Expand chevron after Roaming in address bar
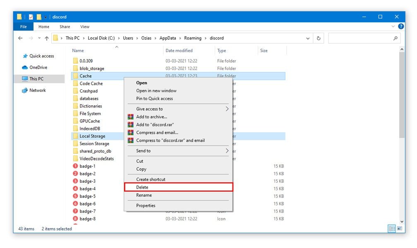Screen dimensions: 417x248 coord(206,38)
